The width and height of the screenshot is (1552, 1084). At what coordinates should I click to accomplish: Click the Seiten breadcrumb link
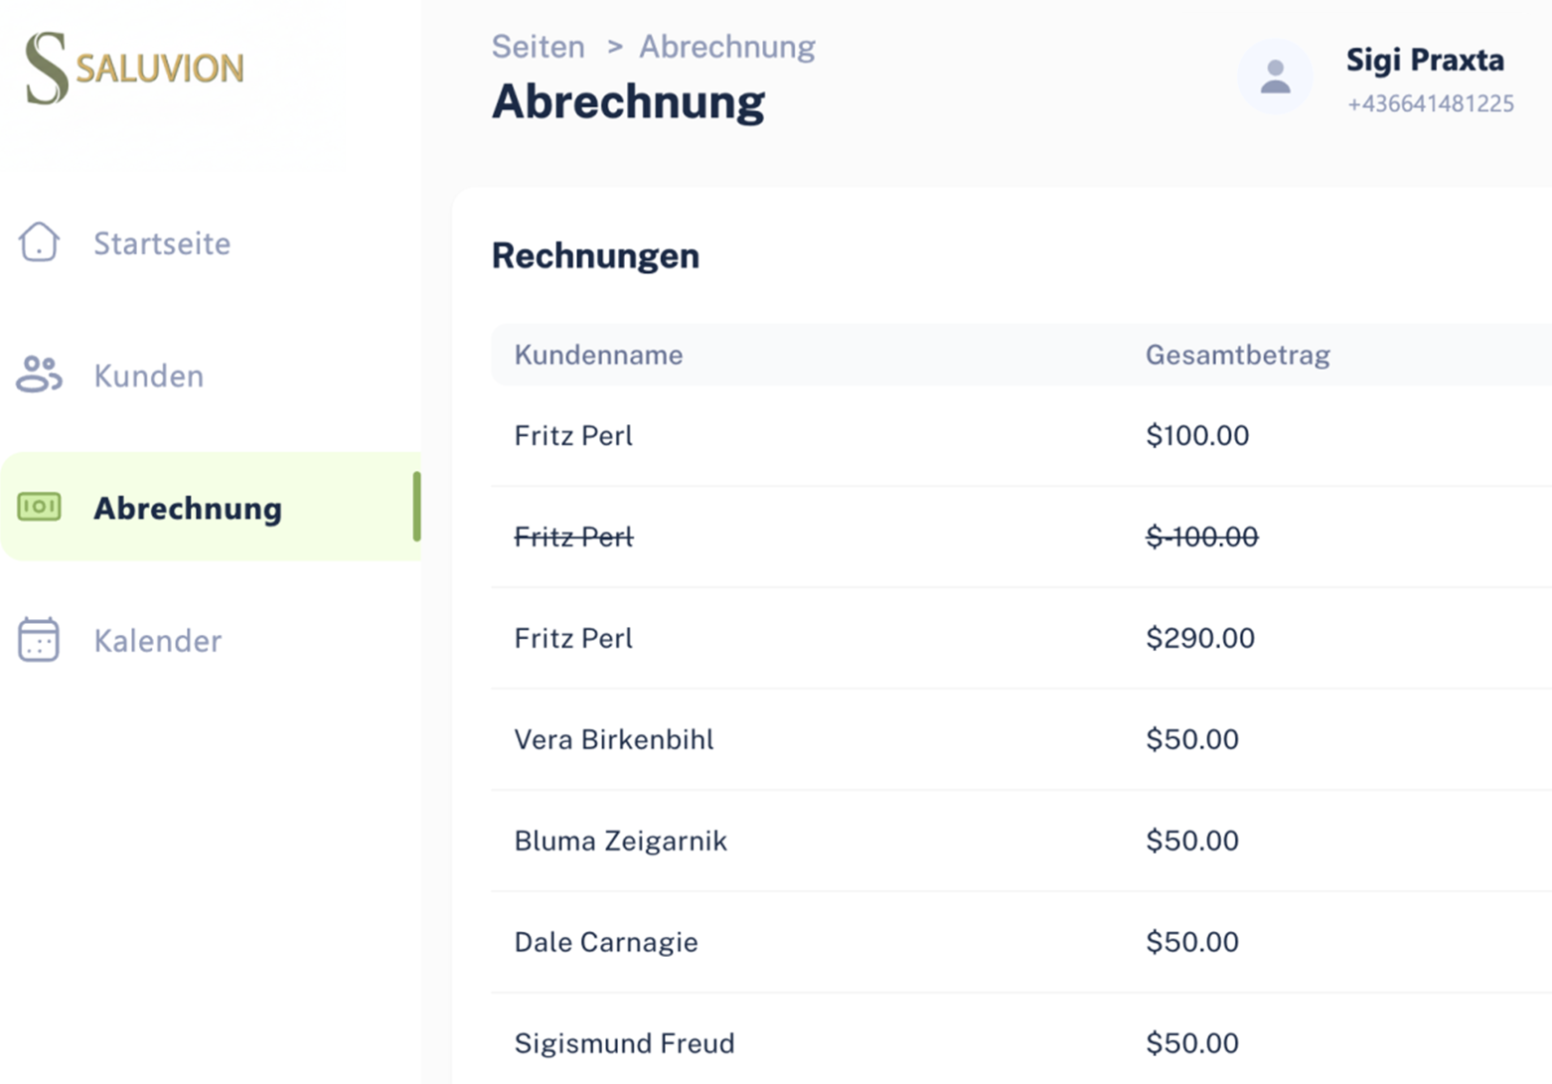[x=538, y=47]
